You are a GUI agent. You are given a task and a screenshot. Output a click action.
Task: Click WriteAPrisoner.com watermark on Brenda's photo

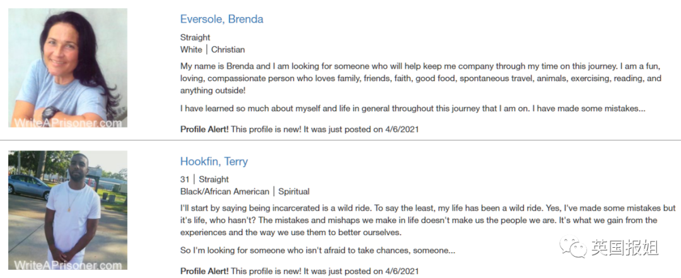tap(67, 122)
